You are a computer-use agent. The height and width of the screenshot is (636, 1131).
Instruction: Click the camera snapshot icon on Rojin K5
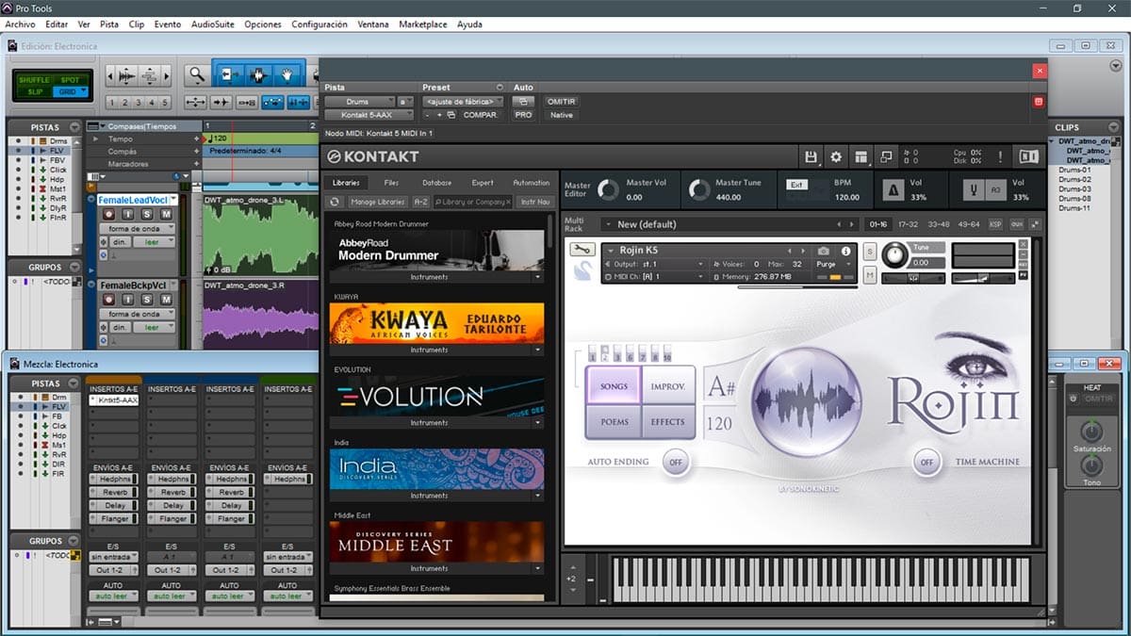(x=824, y=251)
